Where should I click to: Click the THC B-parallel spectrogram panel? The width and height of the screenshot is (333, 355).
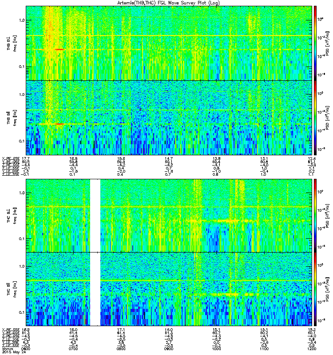coord(169,289)
